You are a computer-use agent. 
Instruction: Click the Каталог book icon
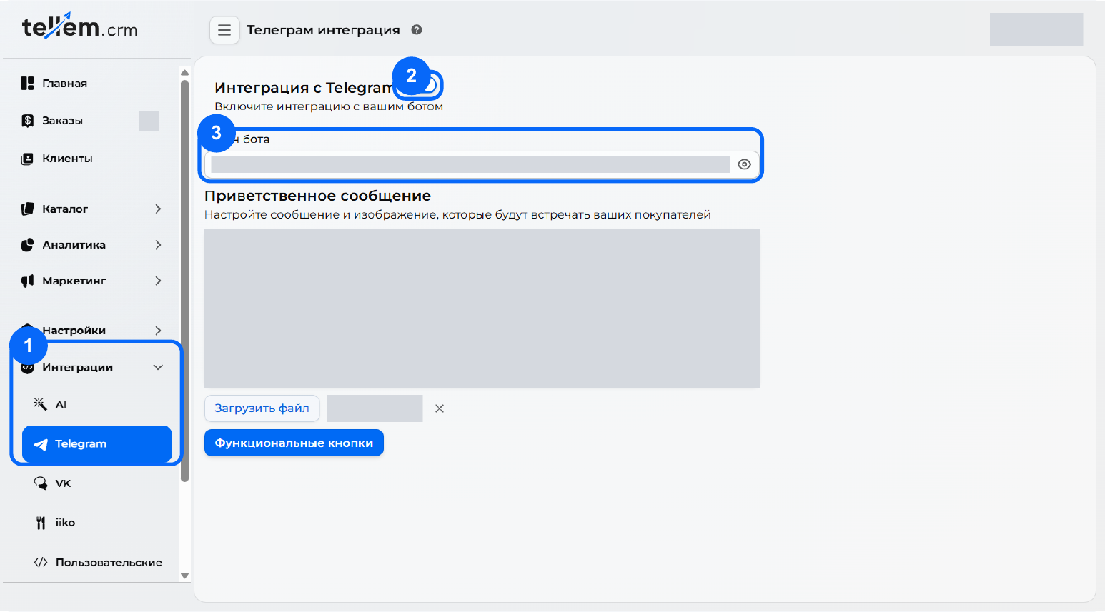(27, 209)
